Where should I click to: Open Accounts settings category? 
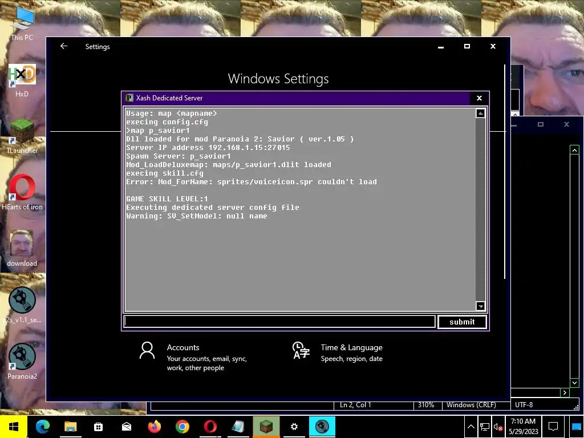[194, 357]
